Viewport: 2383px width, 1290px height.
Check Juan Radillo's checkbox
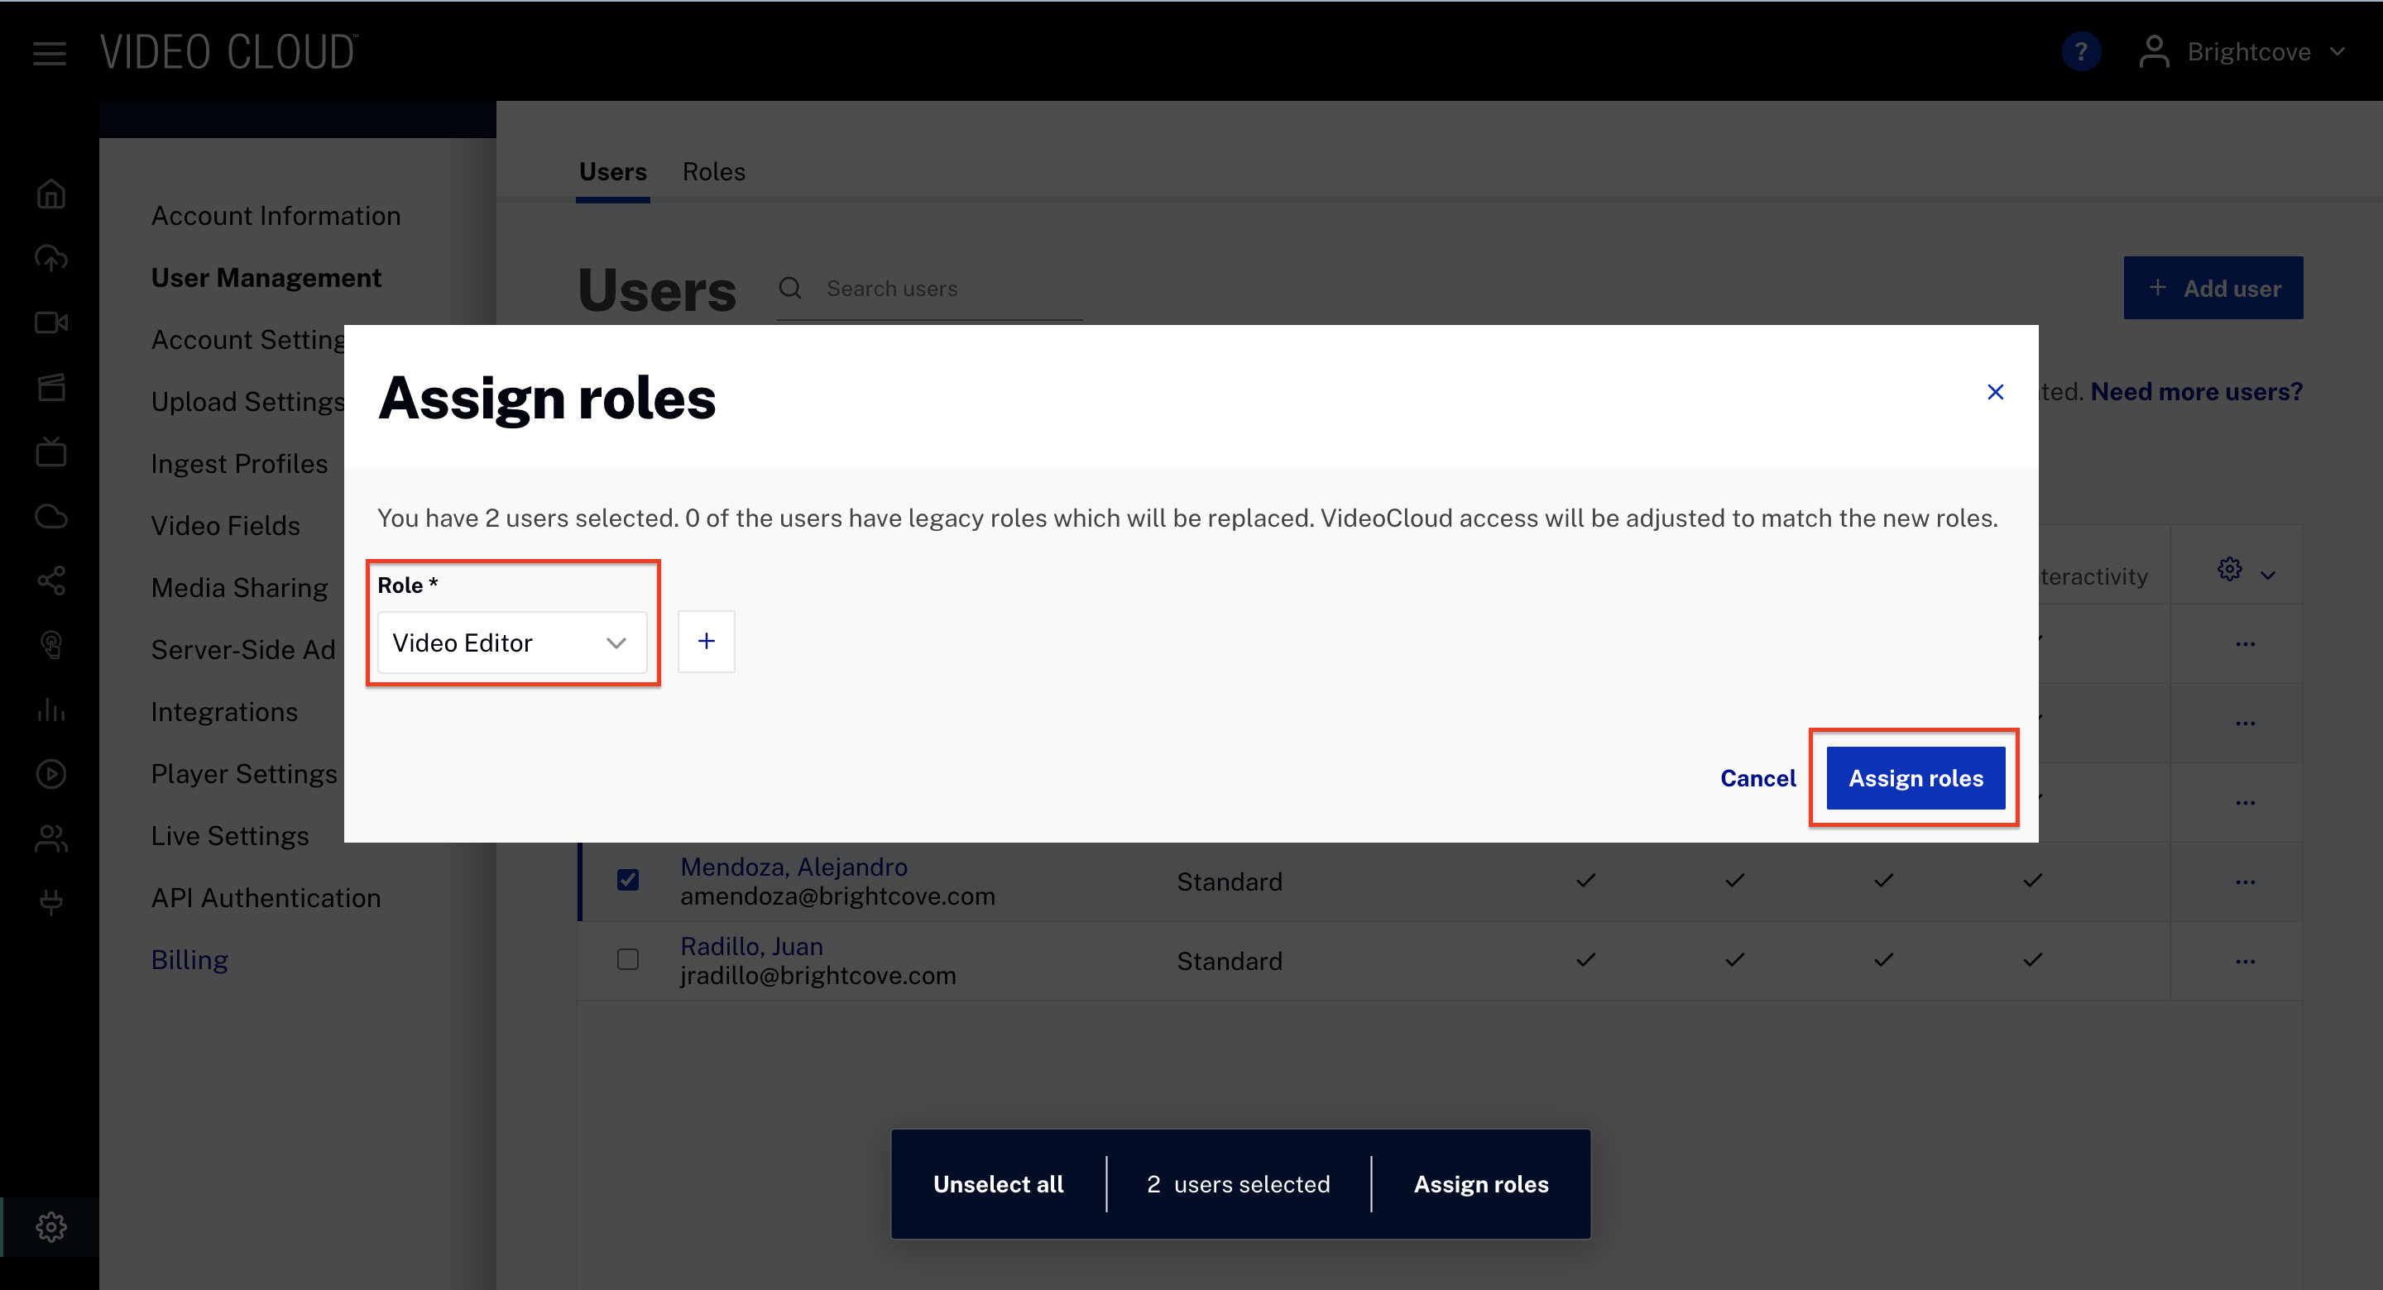click(628, 959)
